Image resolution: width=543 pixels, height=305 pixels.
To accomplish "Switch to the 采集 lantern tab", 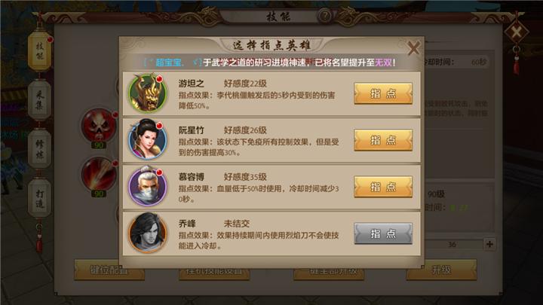I will [40, 100].
